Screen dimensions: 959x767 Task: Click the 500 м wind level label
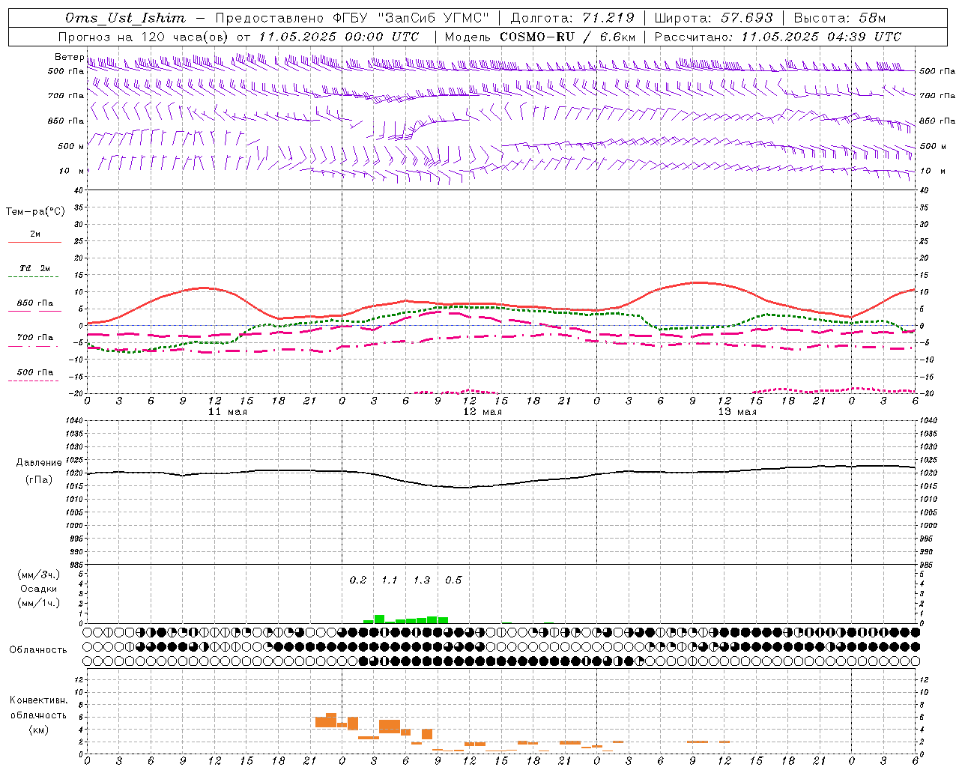(71, 146)
